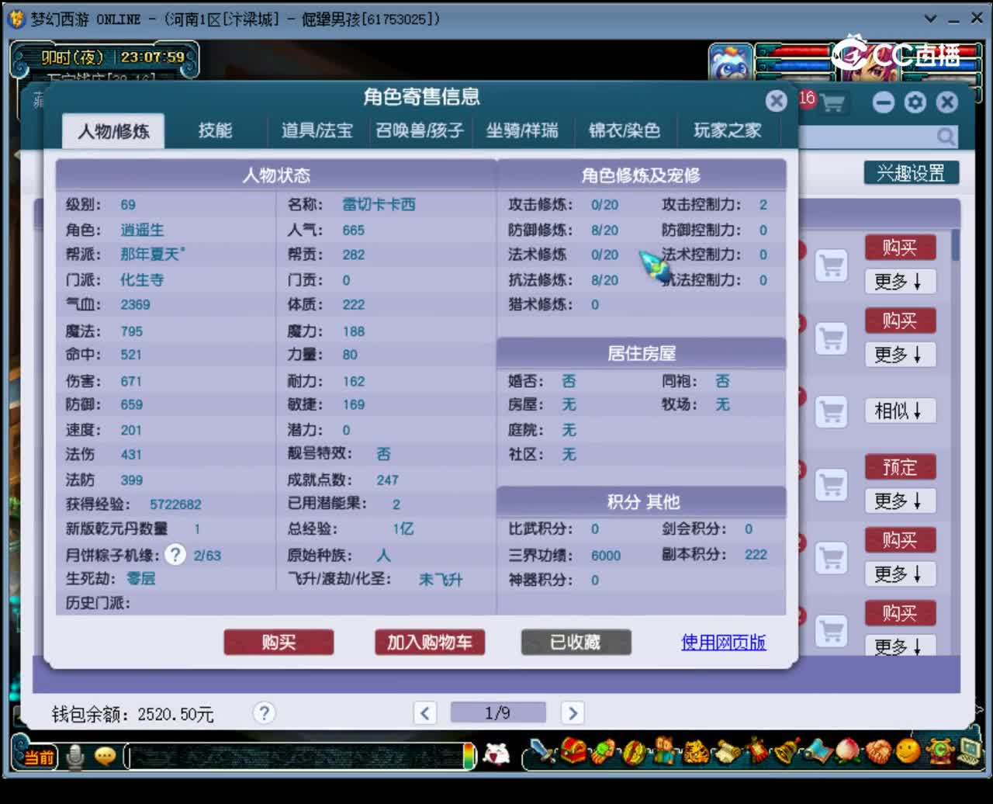Close the 角色寄售信息 dialog
This screenshot has height=804, width=993.
(776, 101)
